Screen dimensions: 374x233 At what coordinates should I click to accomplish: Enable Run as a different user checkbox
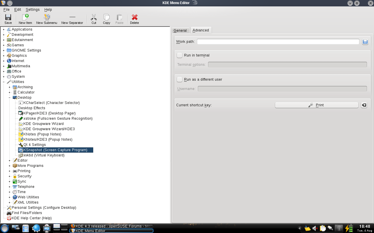(179, 80)
